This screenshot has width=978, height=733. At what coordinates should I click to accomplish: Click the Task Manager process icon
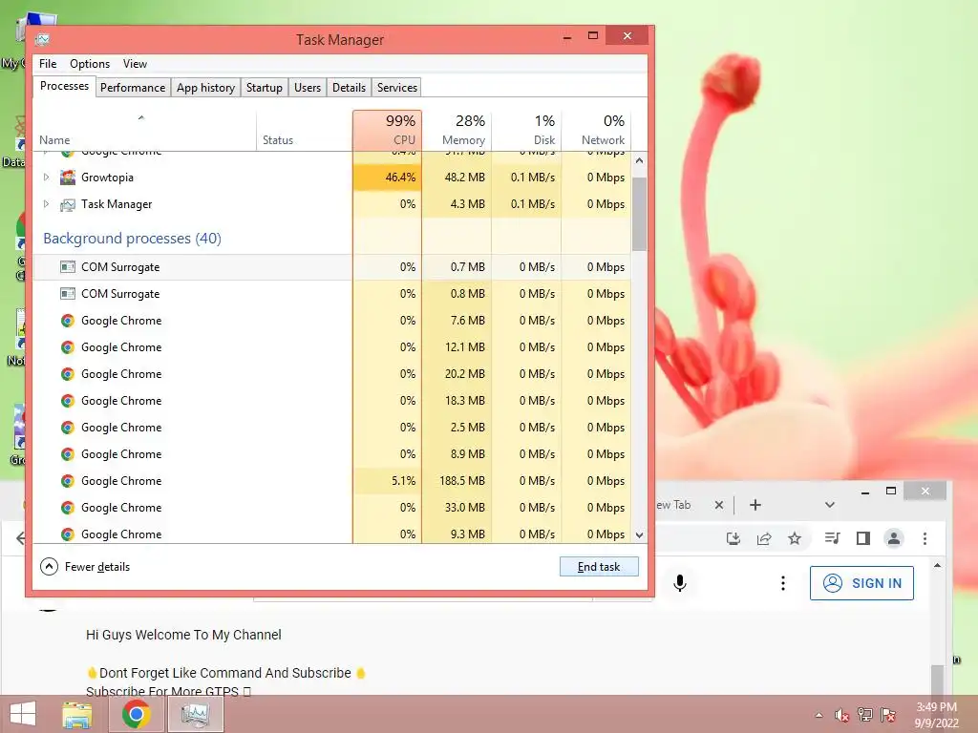[x=68, y=204]
